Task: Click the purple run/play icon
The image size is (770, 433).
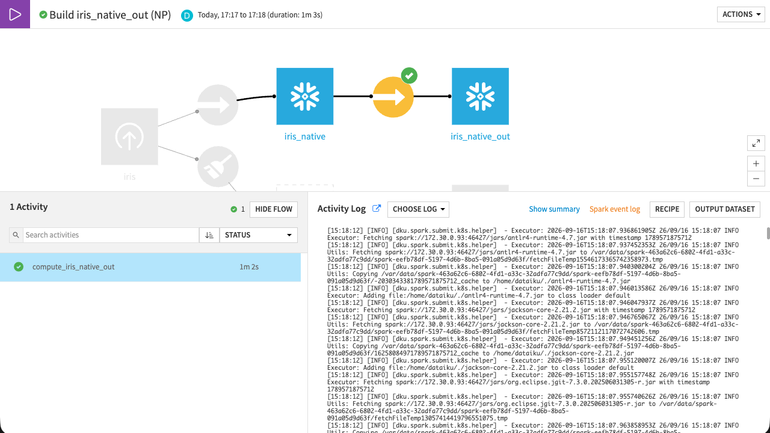Action: tap(15, 14)
